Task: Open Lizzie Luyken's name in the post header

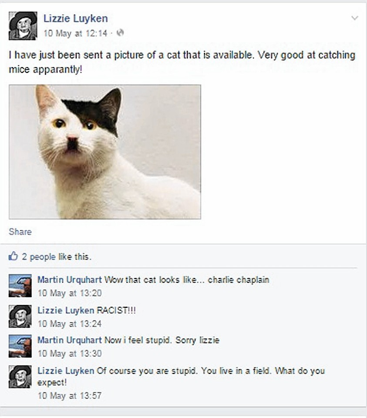Action: click(x=76, y=18)
